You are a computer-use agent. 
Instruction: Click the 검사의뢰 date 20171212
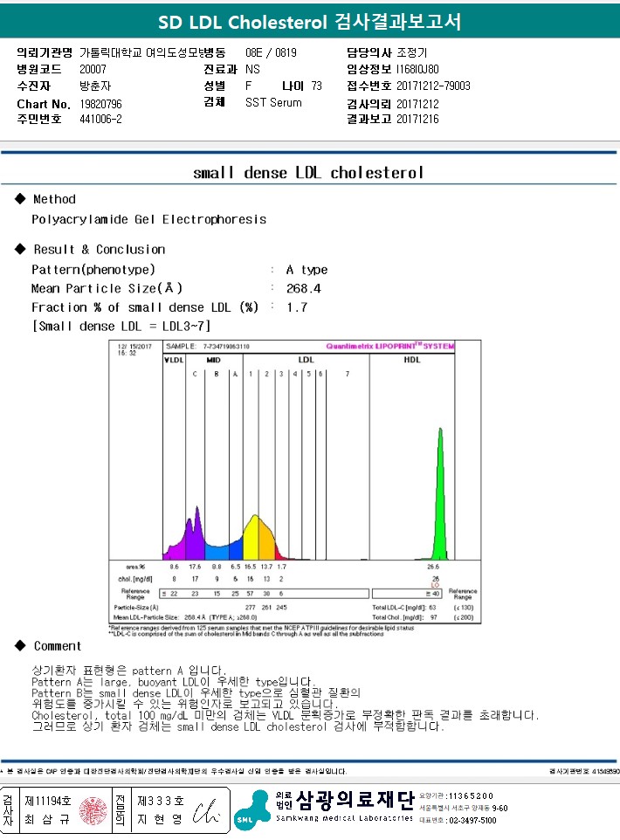(x=417, y=103)
